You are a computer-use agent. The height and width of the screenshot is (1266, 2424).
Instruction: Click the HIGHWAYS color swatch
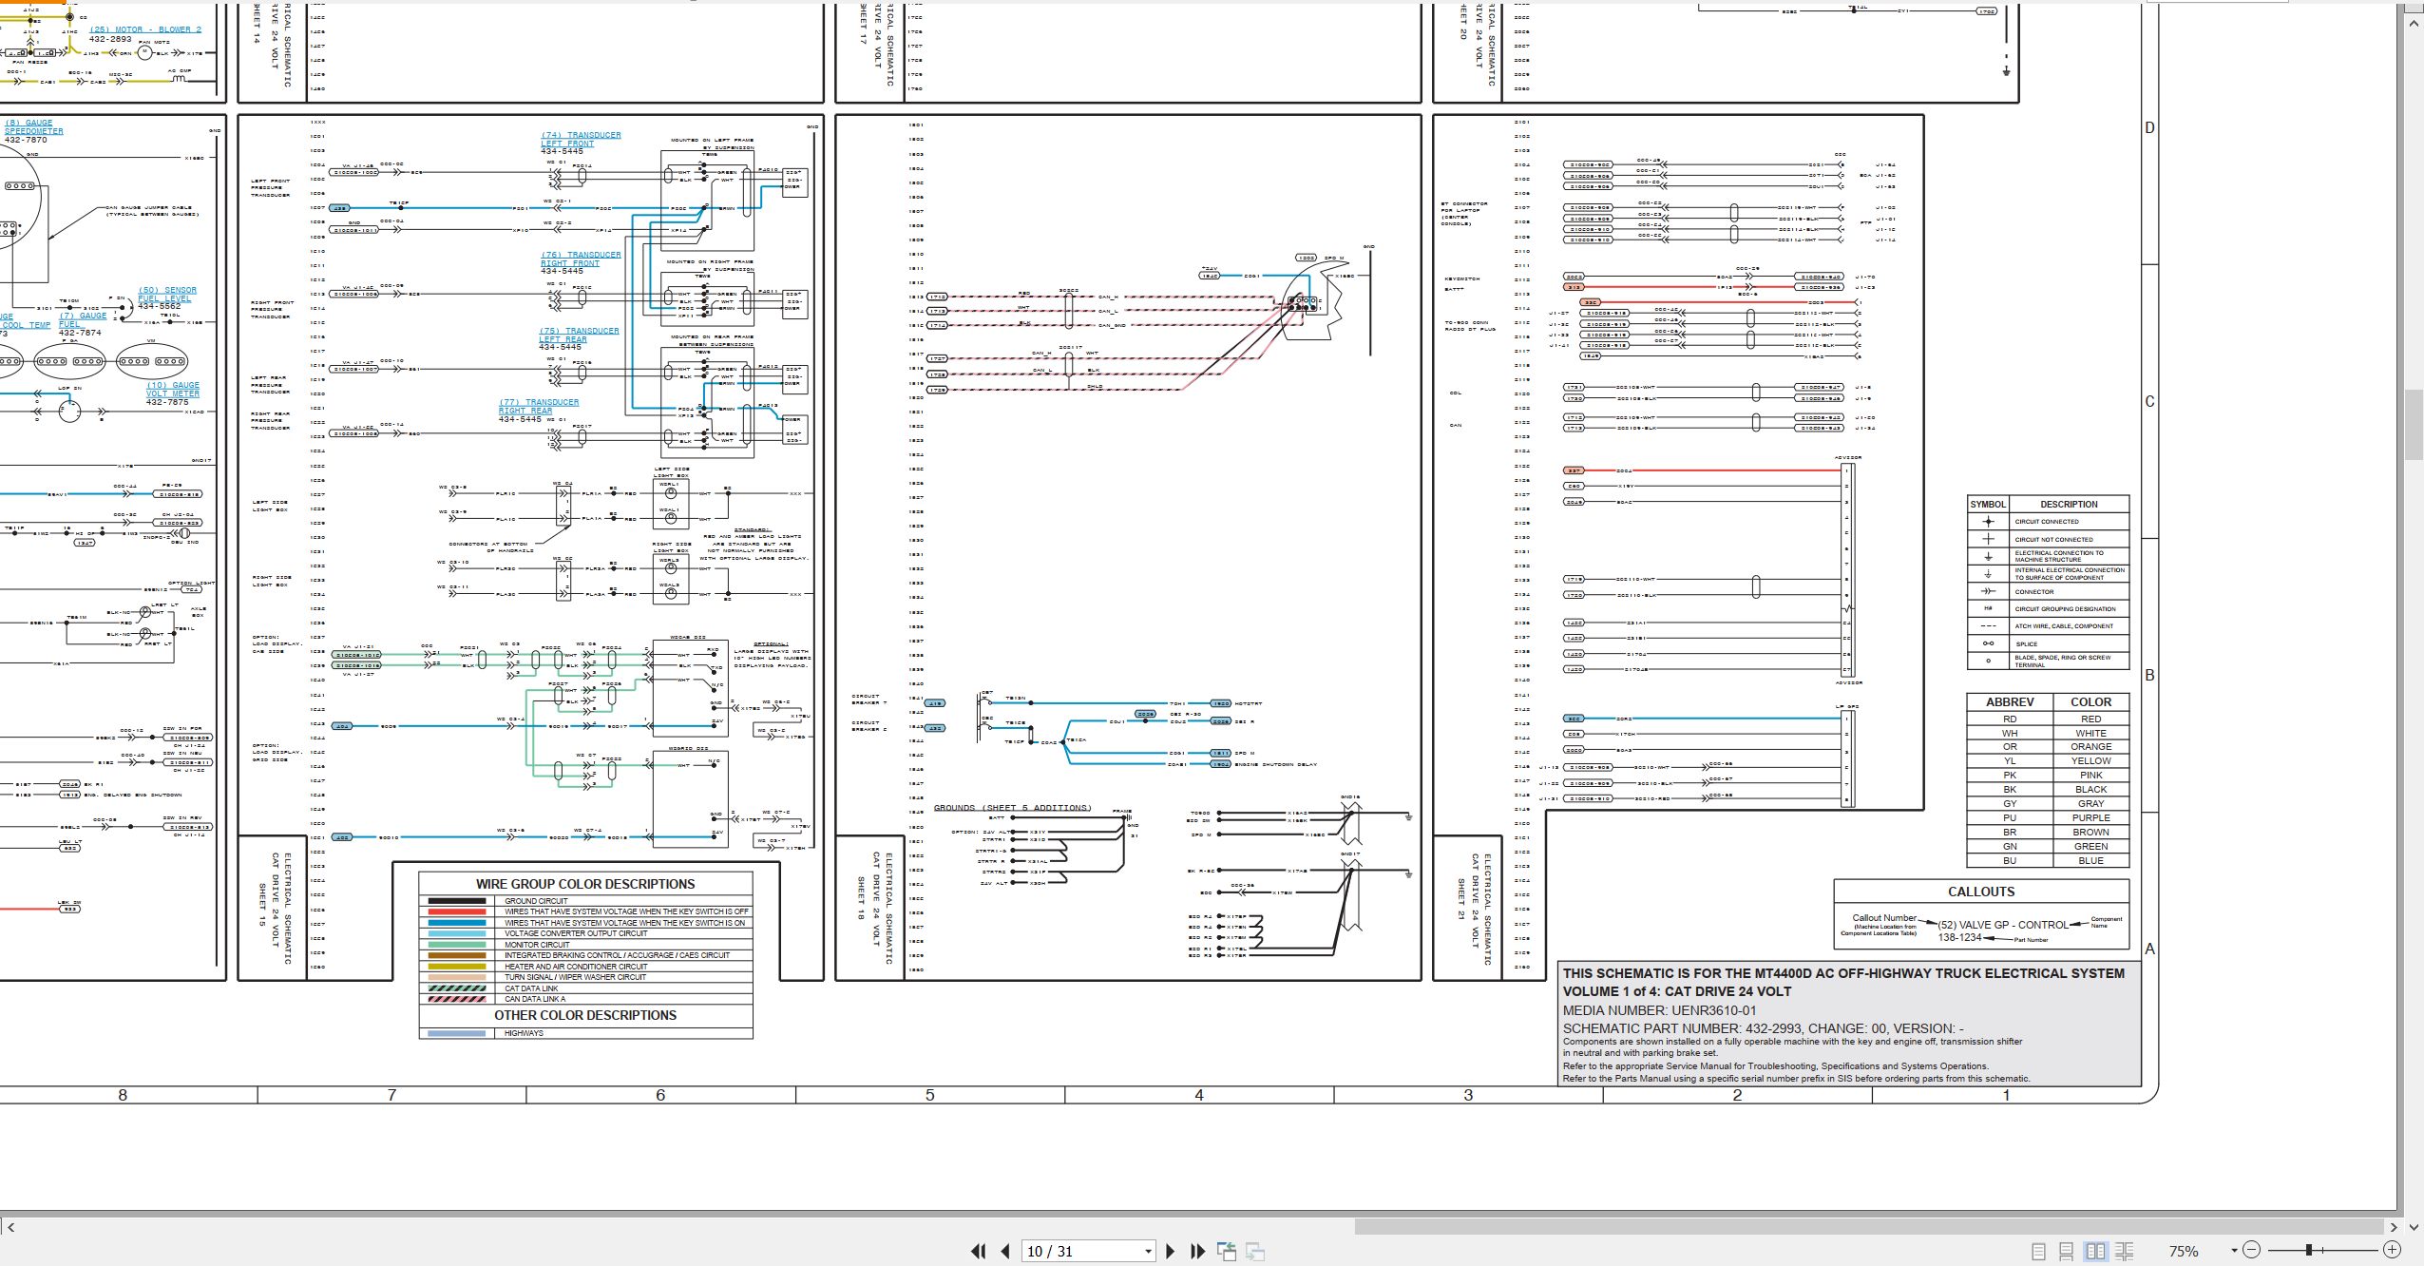point(456,1033)
